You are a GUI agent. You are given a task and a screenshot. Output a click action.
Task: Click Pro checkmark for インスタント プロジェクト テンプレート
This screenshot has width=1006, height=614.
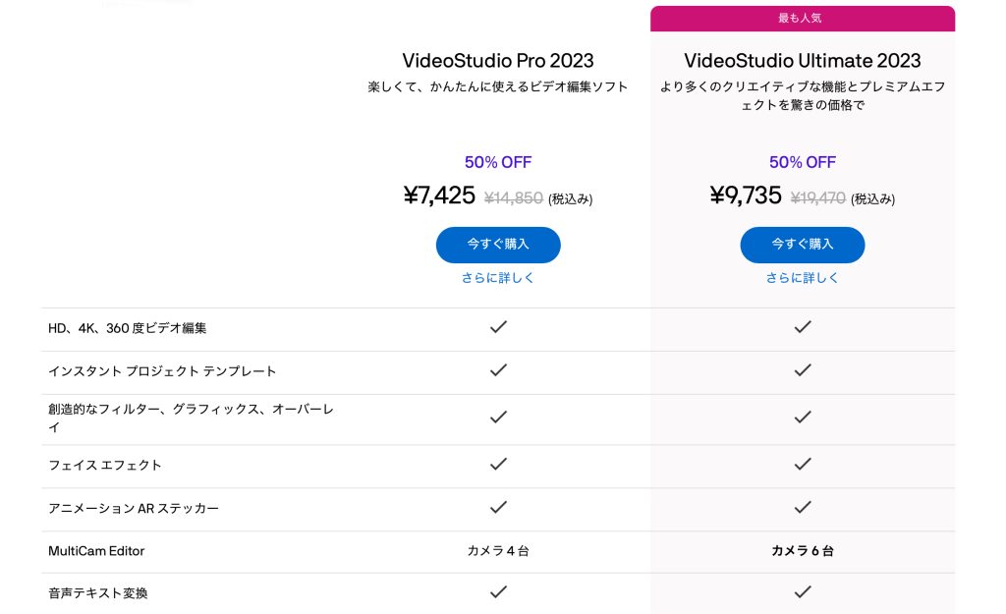click(498, 370)
